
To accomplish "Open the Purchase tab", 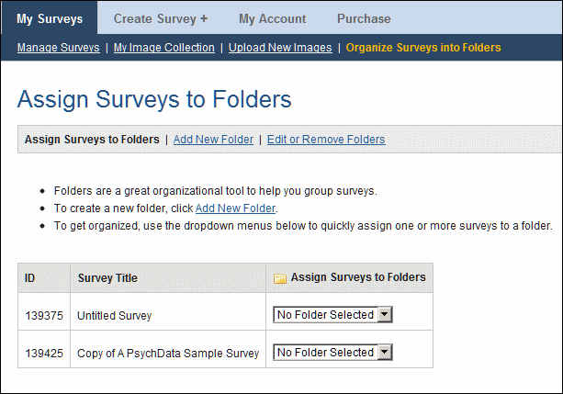I will click(364, 18).
